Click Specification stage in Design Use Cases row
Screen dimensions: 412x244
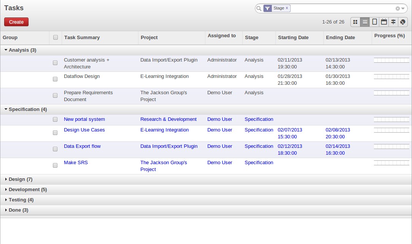tap(259, 130)
